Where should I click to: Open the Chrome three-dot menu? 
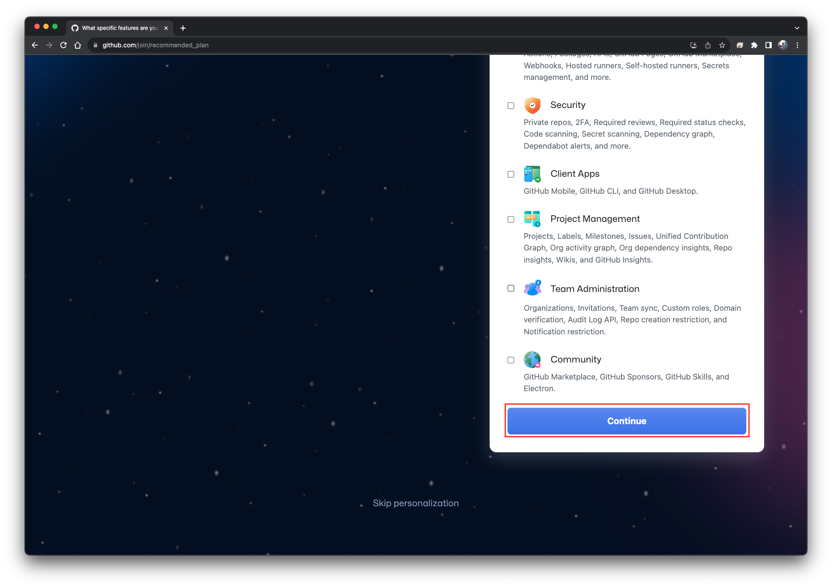[x=797, y=45]
